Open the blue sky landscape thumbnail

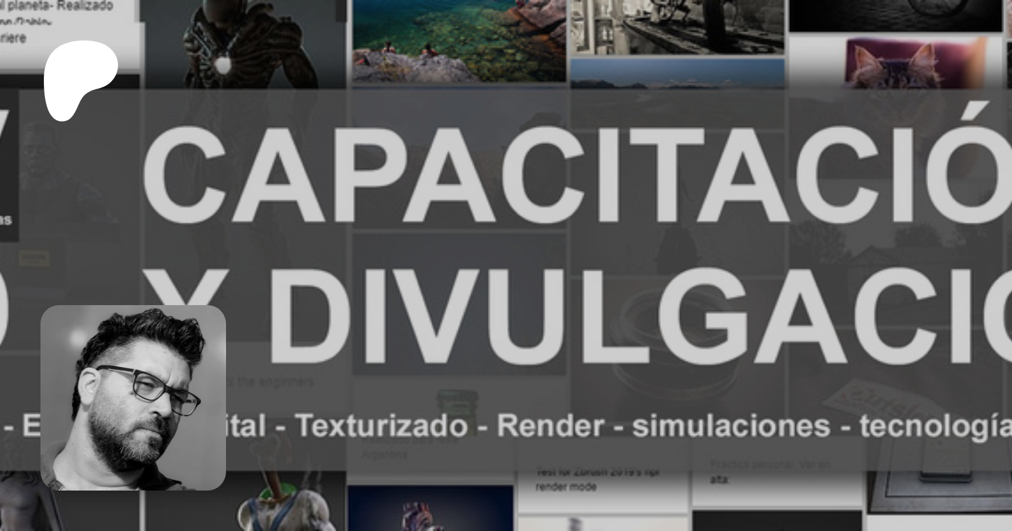(677, 73)
